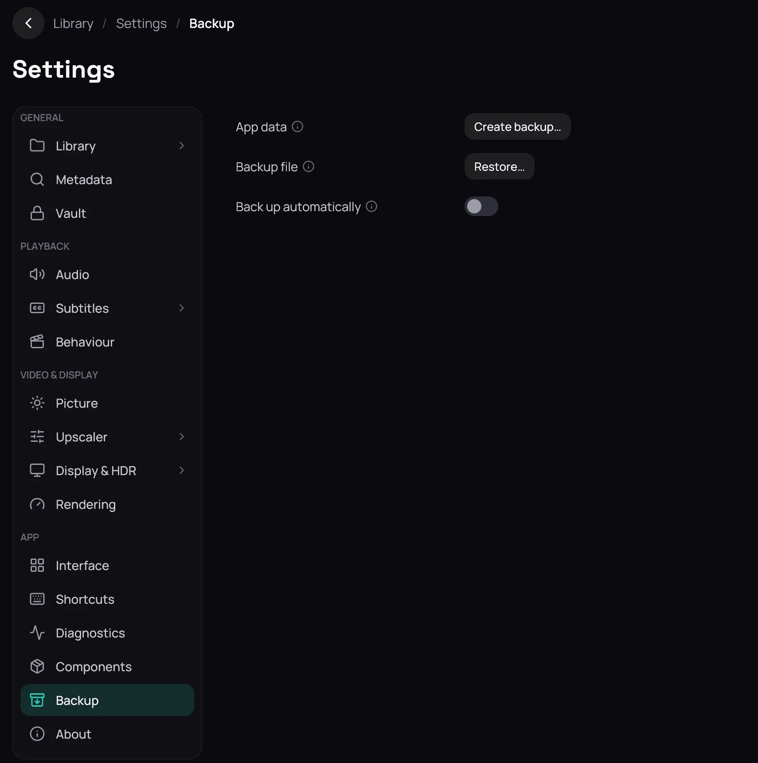
Task: Click the Display & HDR monitor icon
Action: click(x=37, y=470)
